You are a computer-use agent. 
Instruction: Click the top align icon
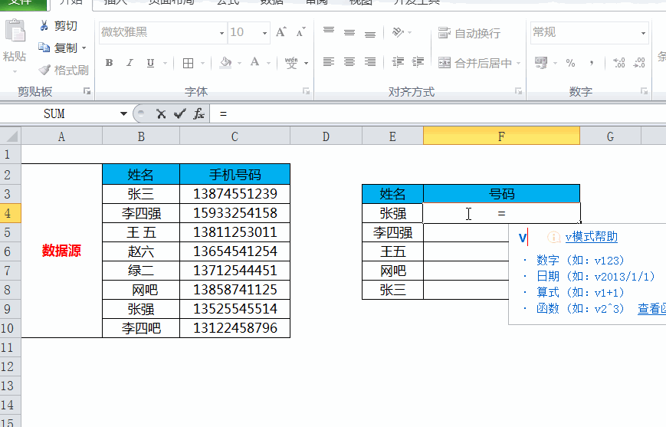pyautogui.click(x=328, y=32)
